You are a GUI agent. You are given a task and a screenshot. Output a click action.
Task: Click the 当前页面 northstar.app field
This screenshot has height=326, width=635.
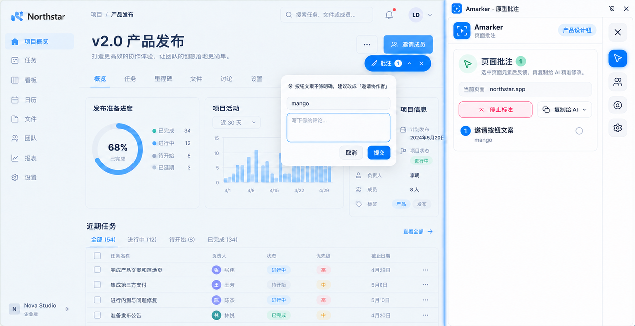(525, 89)
